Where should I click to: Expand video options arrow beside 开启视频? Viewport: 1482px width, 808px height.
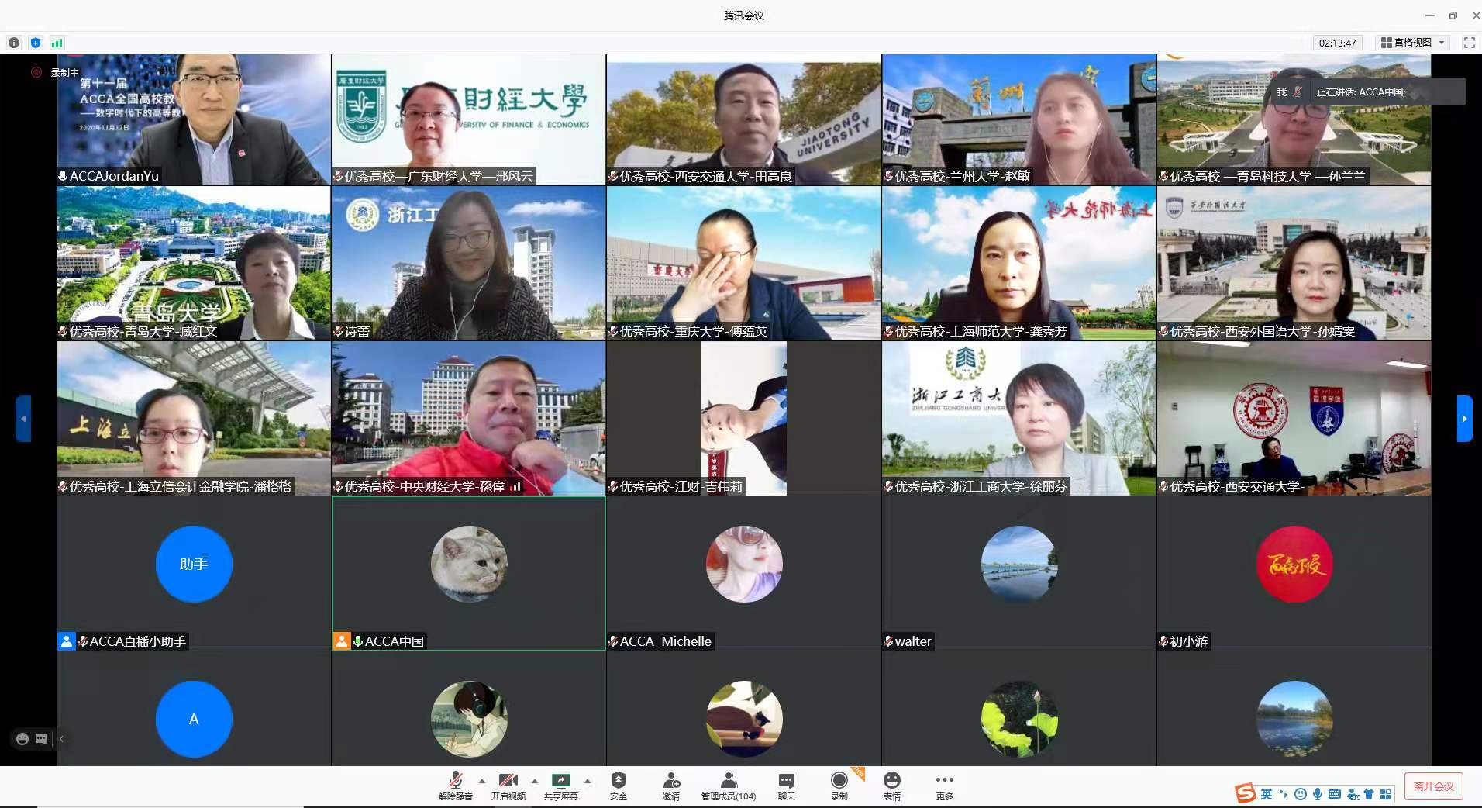(535, 781)
